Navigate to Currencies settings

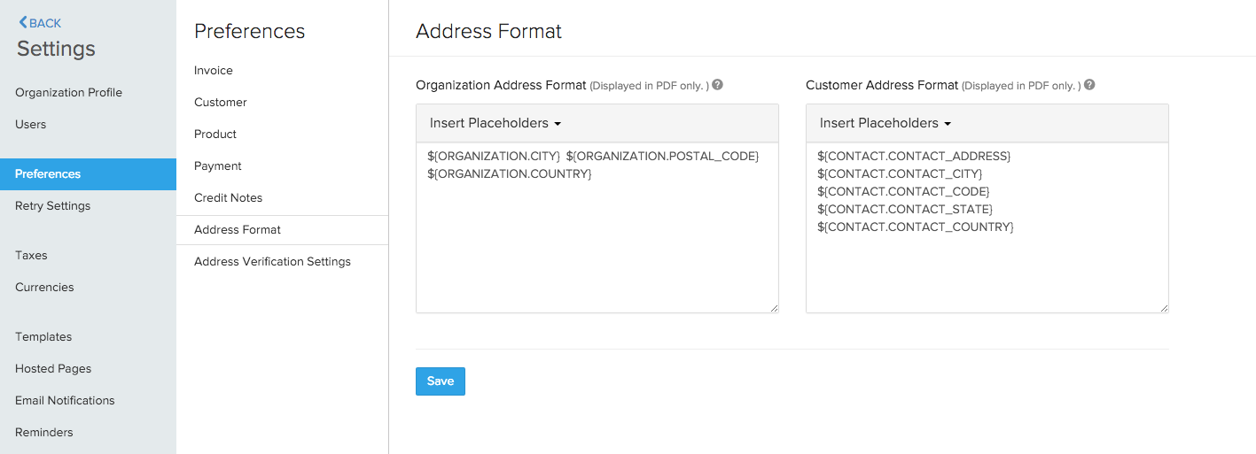(x=44, y=288)
